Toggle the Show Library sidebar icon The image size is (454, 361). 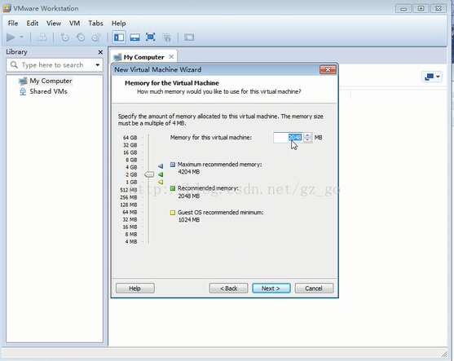(x=119, y=37)
